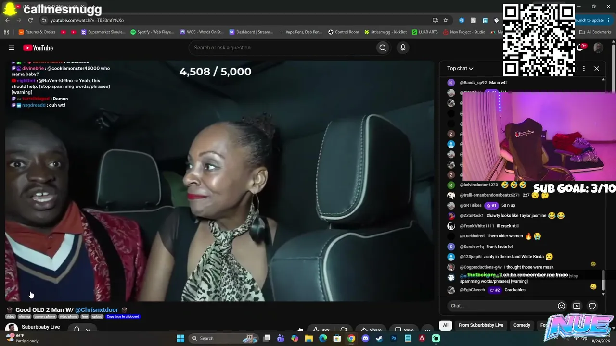Open Steam from the taskbar
Image resolution: width=616 pixels, height=346 pixels.
coord(379,338)
